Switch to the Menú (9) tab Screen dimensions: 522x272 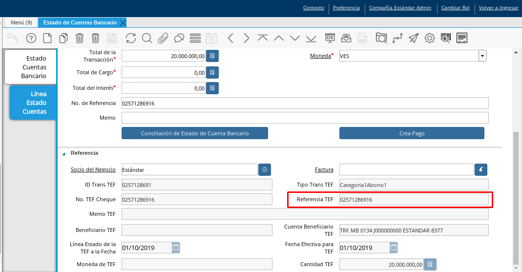21,22
